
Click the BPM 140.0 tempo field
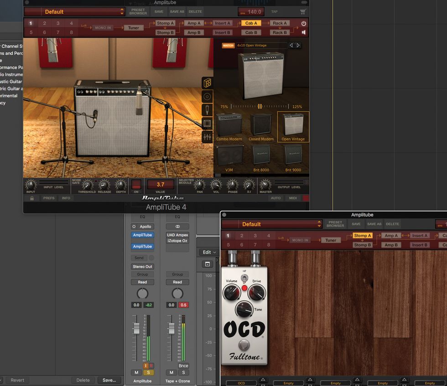pyautogui.click(x=251, y=12)
